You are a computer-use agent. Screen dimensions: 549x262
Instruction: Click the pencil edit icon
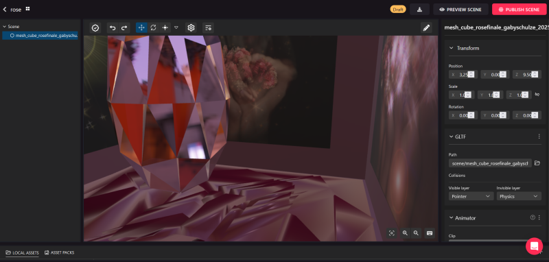click(x=426, y=28)
